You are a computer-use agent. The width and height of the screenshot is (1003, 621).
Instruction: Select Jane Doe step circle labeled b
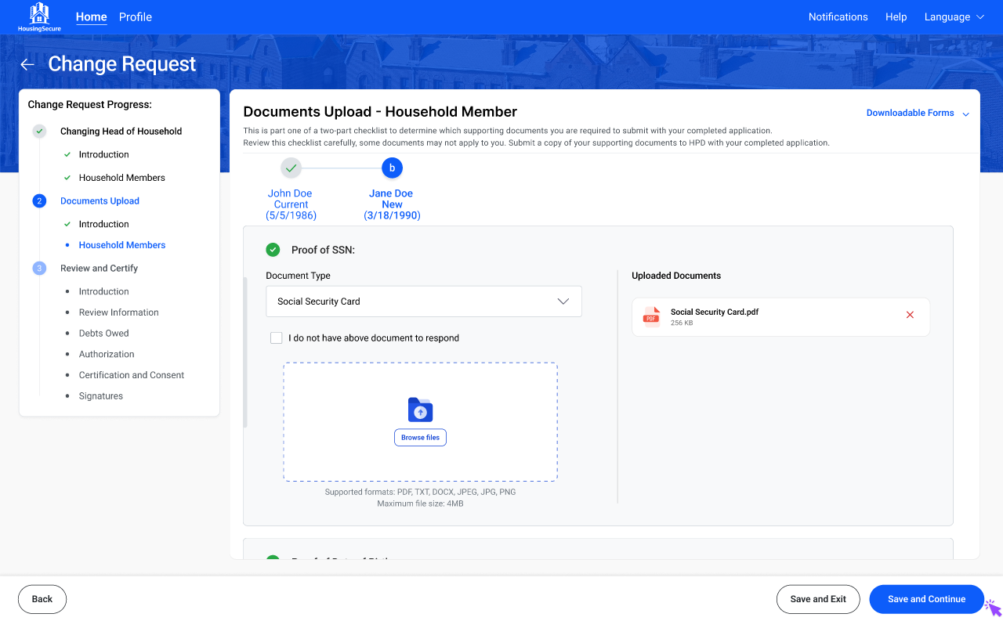pos(392,168)
